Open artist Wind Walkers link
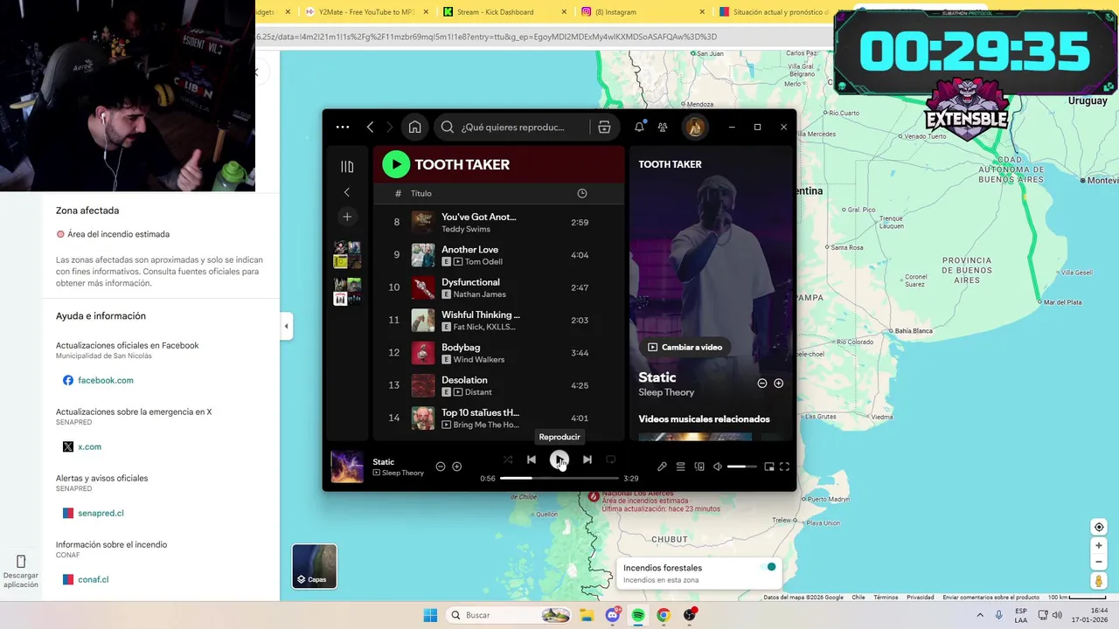 tap(478, 359)
